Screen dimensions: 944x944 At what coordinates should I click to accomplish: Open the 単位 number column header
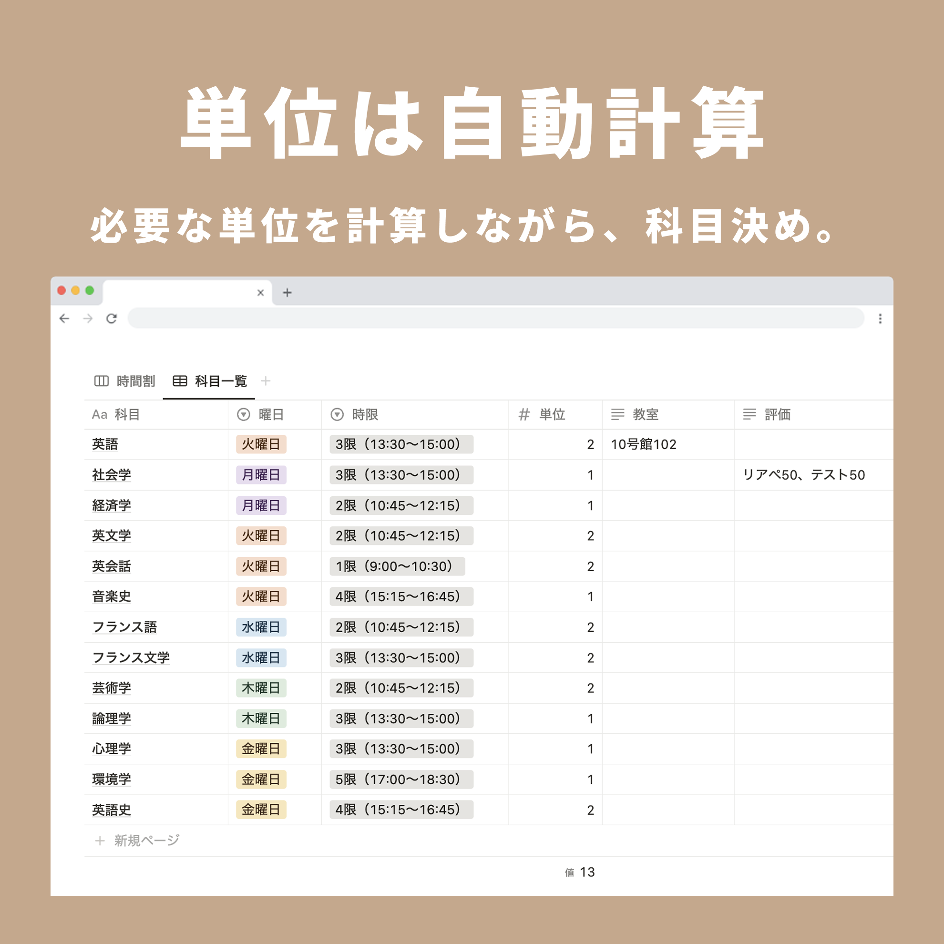tap(552, 415)
